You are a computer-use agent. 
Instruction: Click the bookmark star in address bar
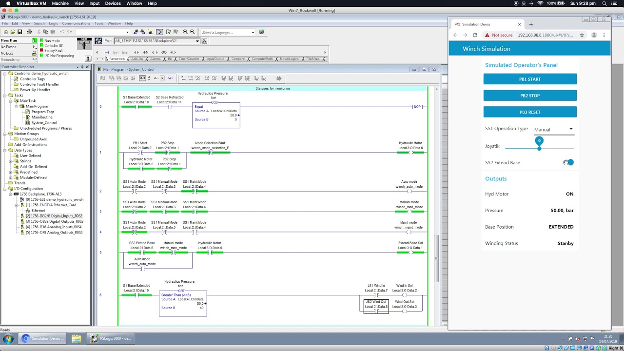(582, 35)
